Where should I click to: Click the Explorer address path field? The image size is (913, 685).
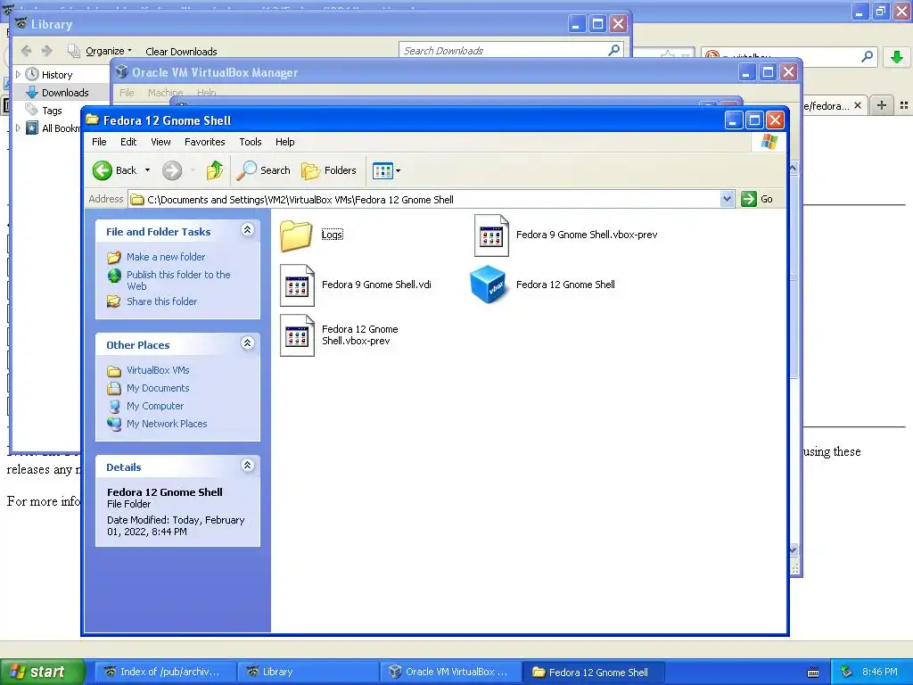[431, 199]
